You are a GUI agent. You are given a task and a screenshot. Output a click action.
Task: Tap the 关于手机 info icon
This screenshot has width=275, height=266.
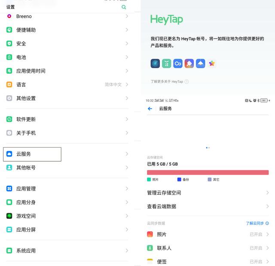point(9,133)
